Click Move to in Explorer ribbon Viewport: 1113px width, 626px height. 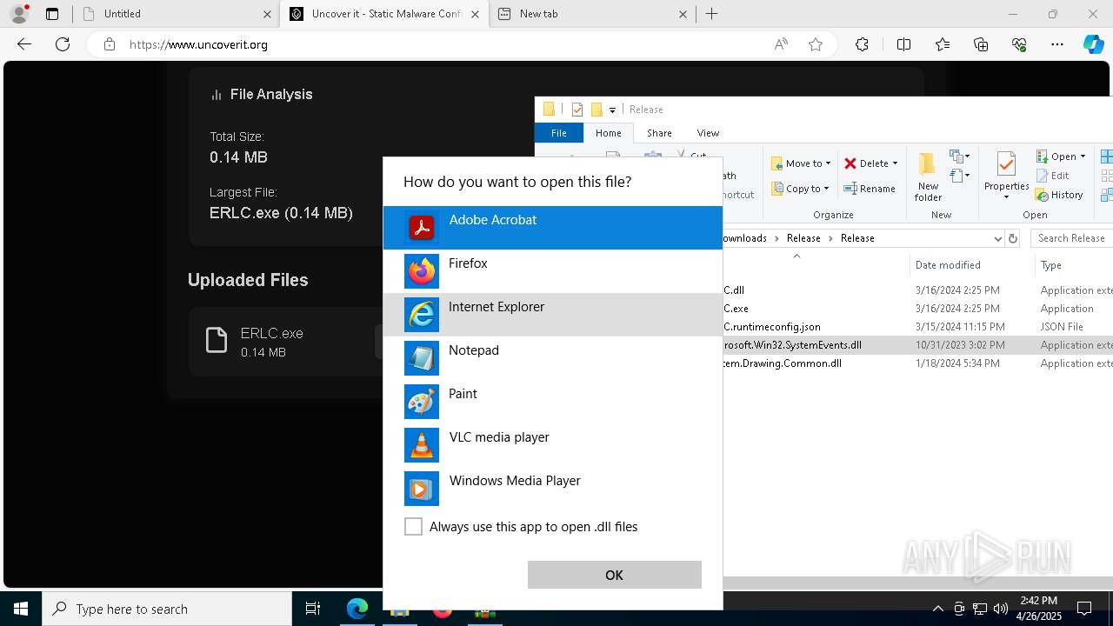click(x=801, y=163)
